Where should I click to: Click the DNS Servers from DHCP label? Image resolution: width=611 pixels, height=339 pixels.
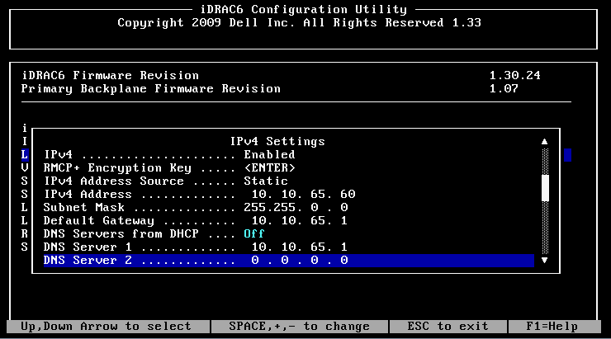(121, 234)
